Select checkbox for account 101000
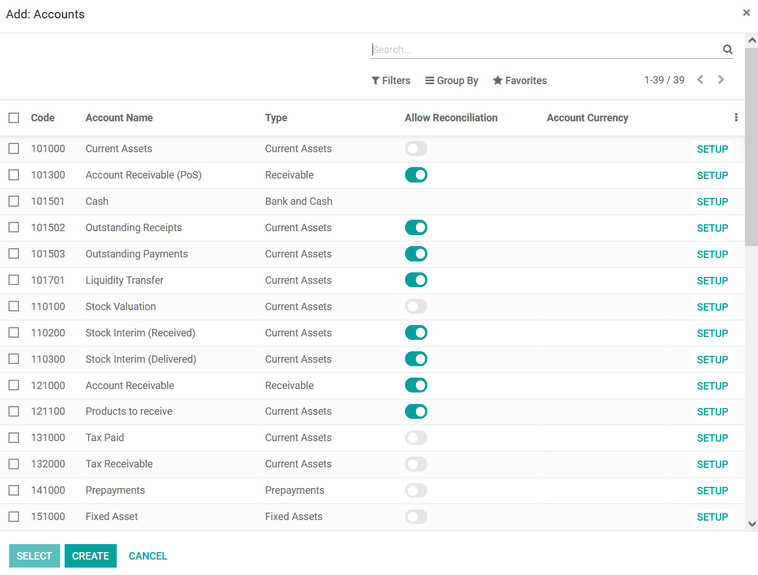The image size is (758, 575). (14, 149)
